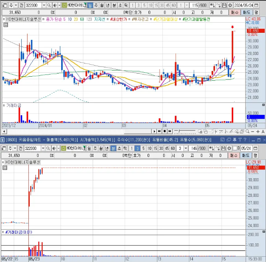The height and width of the screenshot is (262, 266).
Task: Click the help question mark in title bar
Action: coord(245,140)
